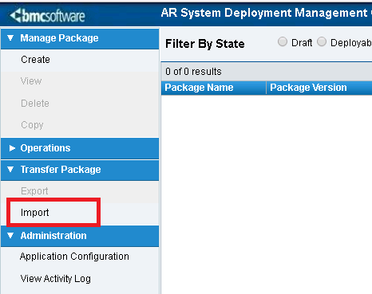Open the Operations header
Image resolution: width=372 pixels, height=294 pixels.
tap(80, 148)
